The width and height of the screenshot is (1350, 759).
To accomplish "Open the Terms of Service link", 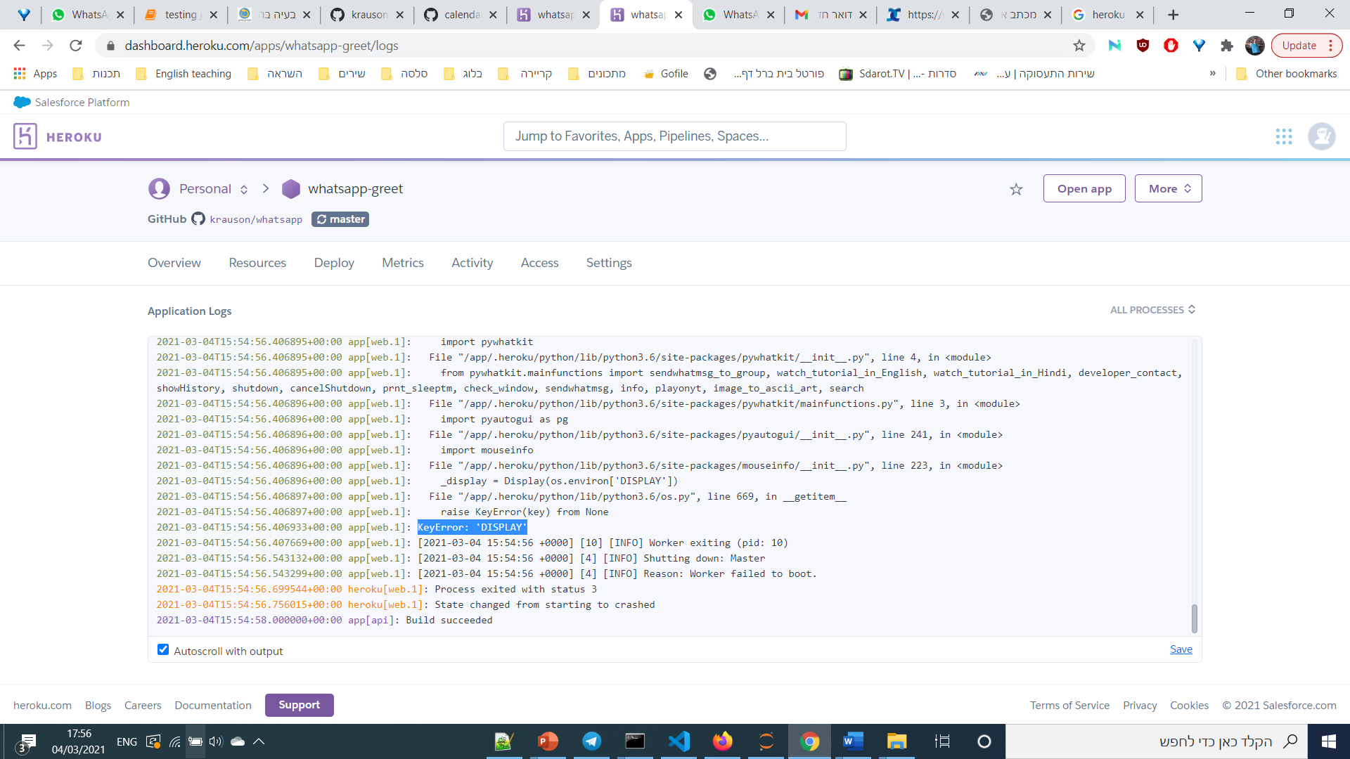I will tap(1069, 706).
